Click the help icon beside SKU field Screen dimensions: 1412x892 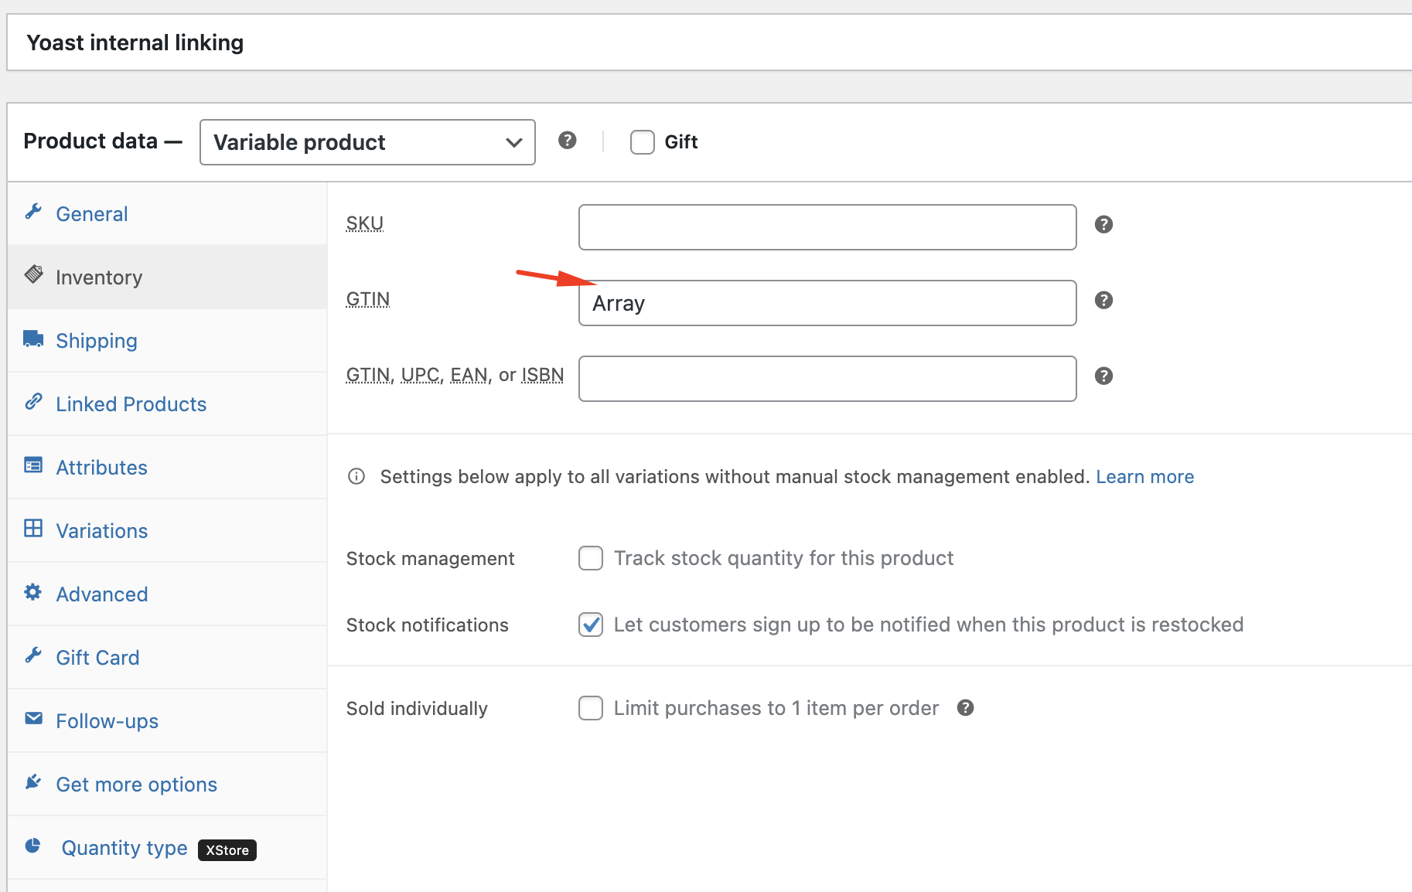(1103, 224)
